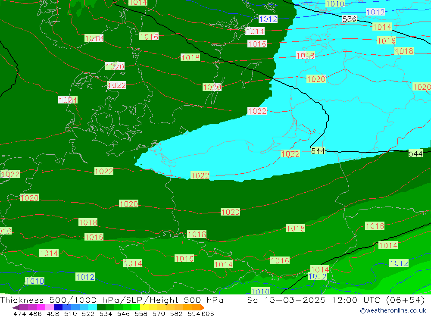This screenshot has width=431, height=316.
Task: Pick the bright magenta legend swatch
Action: 40,307
